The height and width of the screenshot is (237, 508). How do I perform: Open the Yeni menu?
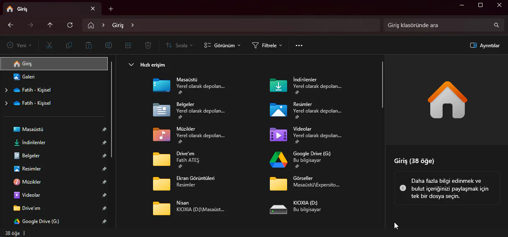point(19,45)
